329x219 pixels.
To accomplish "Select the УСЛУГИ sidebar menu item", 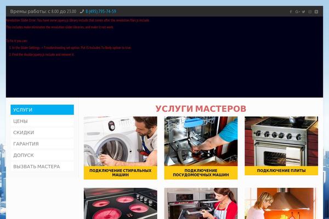I will pos(42,110).
